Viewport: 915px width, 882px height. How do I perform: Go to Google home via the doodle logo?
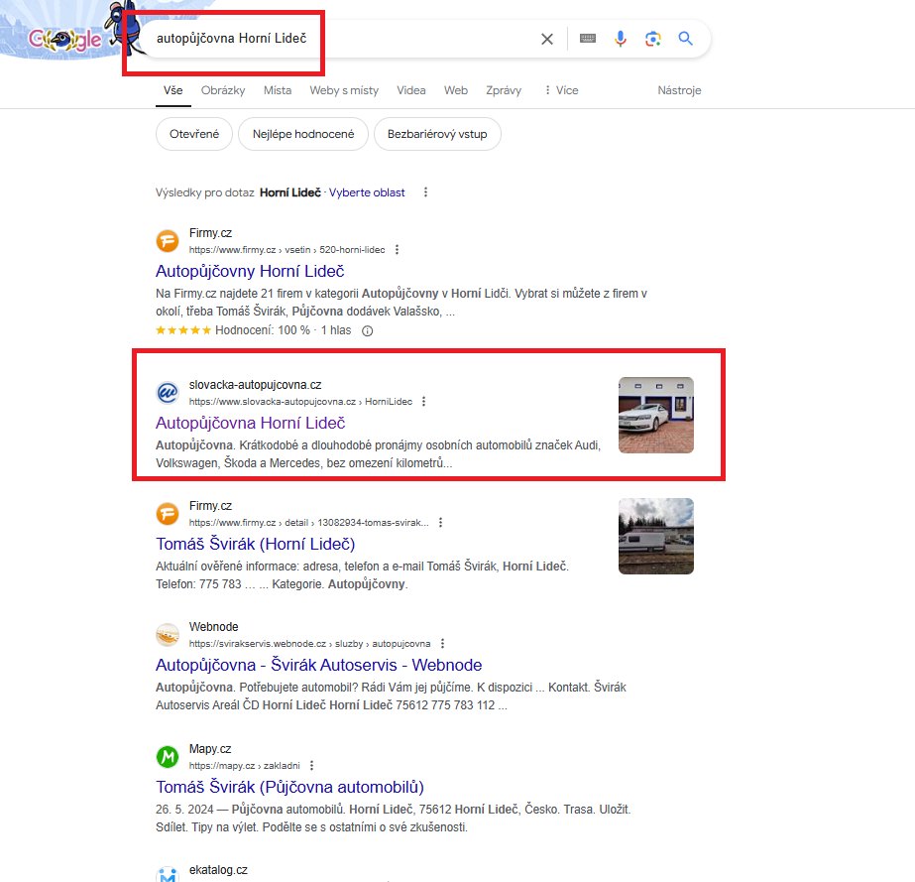pyautogui.click(x=65, y=39)
